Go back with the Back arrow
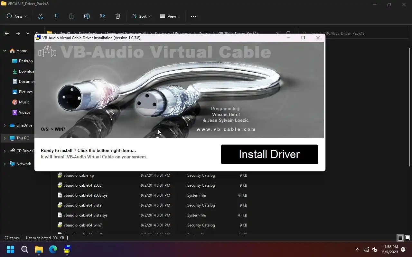The width and height of the screenshot is (412, 257). coord(7,33)
